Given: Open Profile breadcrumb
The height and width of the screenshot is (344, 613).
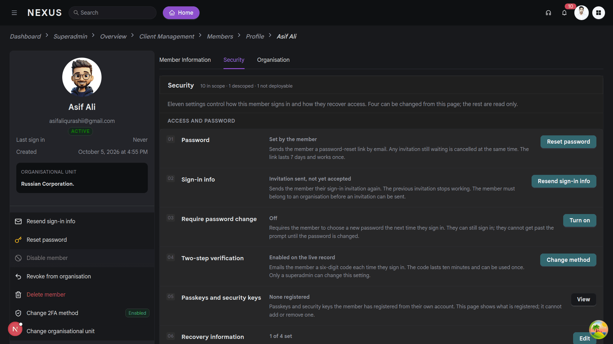Looking at the screenshot, I should coord(255,36).
